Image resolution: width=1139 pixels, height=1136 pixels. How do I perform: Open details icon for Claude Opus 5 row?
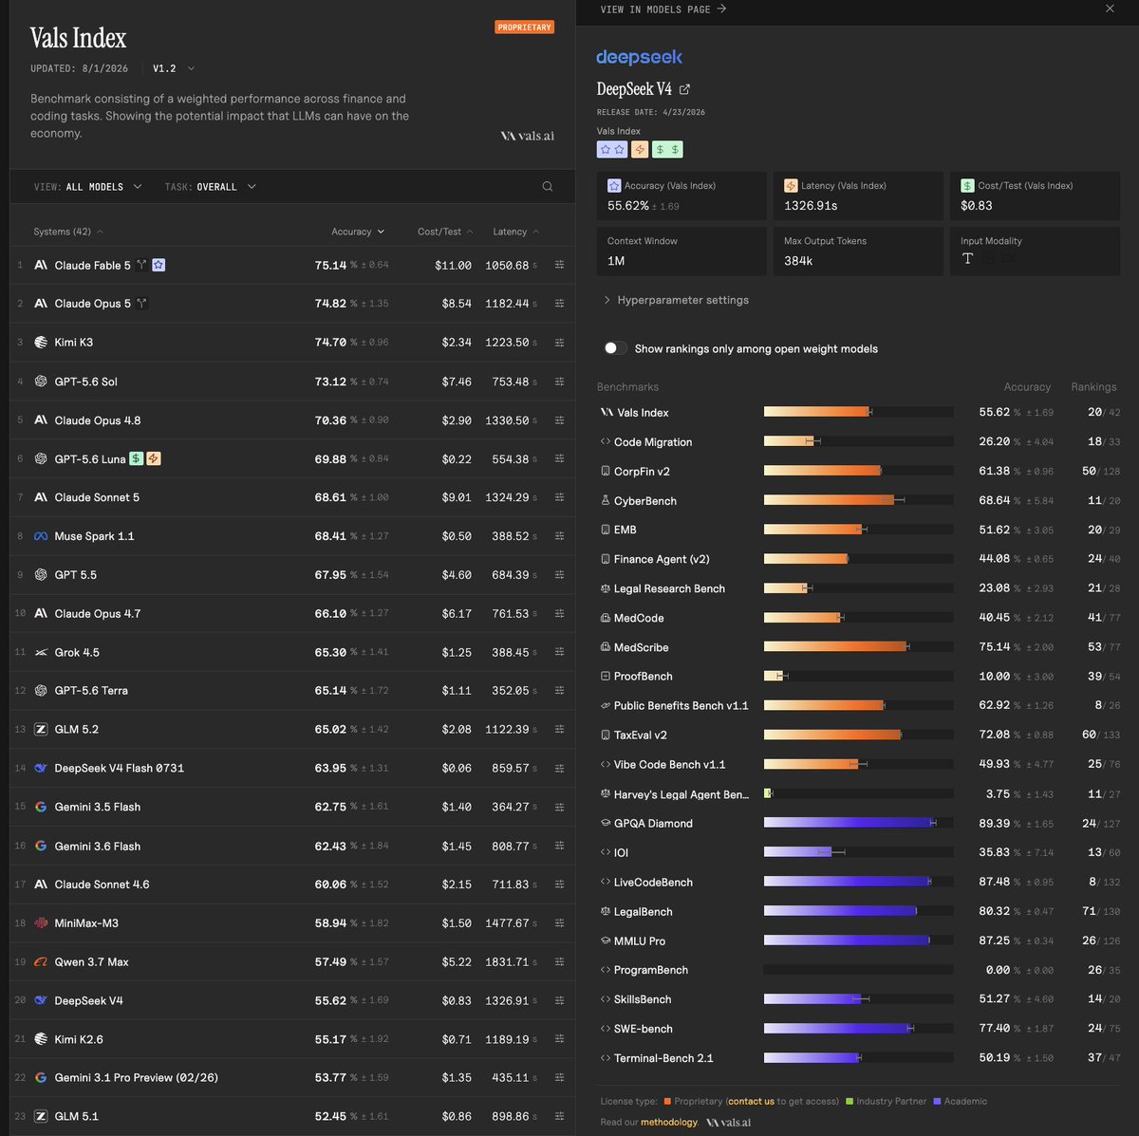[559, 304]
